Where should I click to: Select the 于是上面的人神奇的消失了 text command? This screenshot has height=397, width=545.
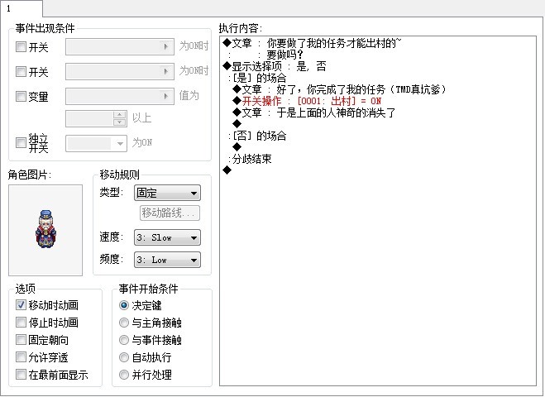314,112
